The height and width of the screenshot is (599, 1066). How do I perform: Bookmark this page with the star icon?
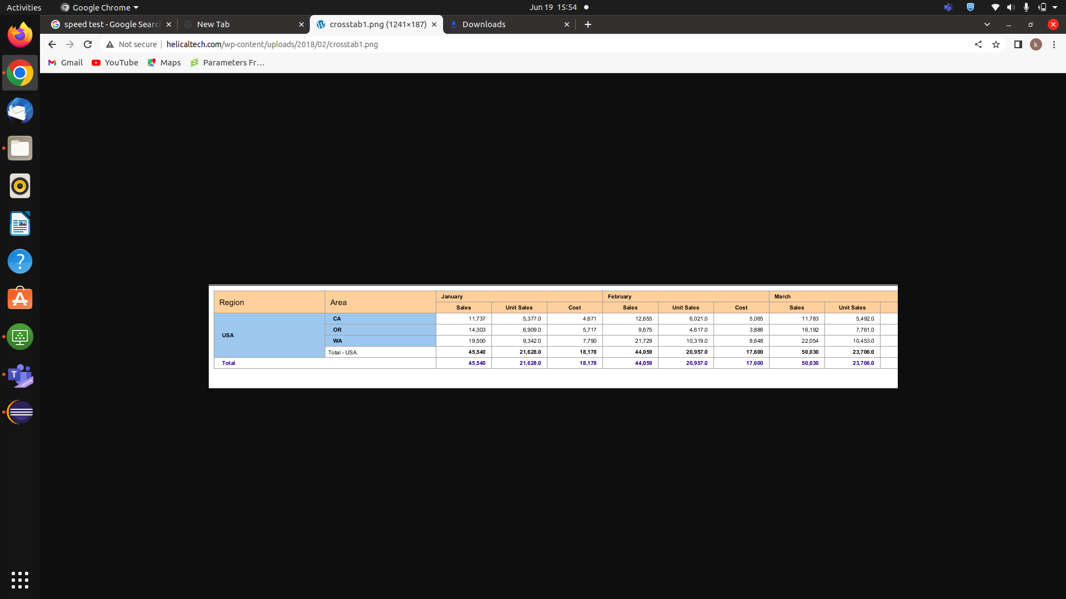997,44
